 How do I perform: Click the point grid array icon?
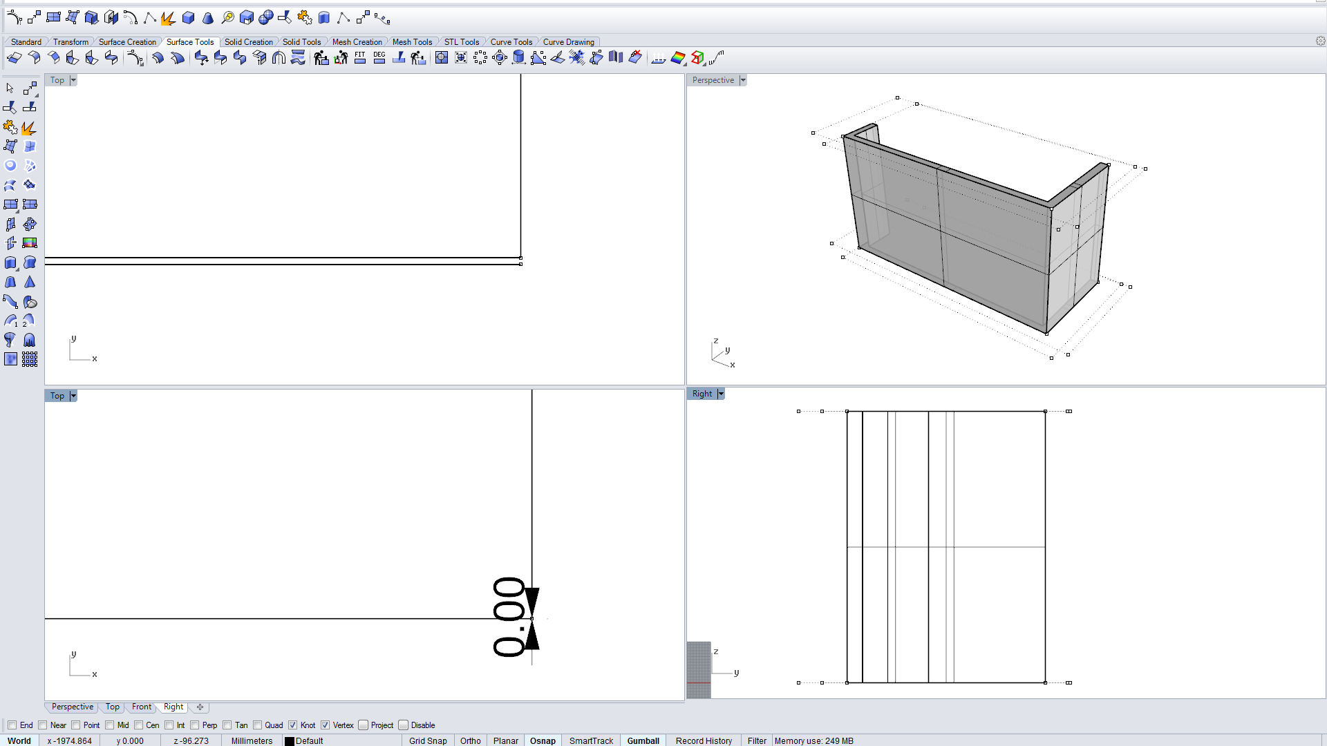(30, 359)
